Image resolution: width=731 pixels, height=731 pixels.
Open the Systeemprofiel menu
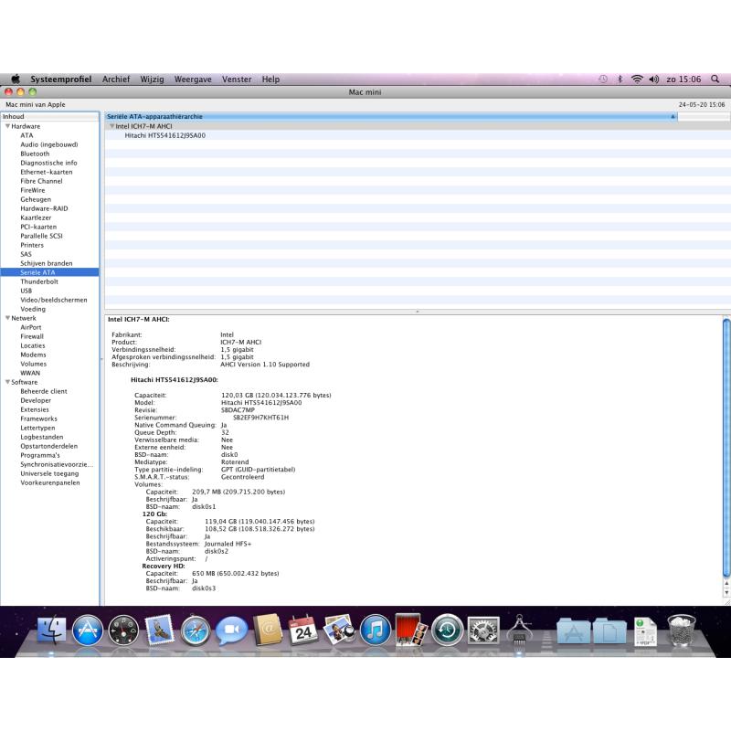[60, 79]
